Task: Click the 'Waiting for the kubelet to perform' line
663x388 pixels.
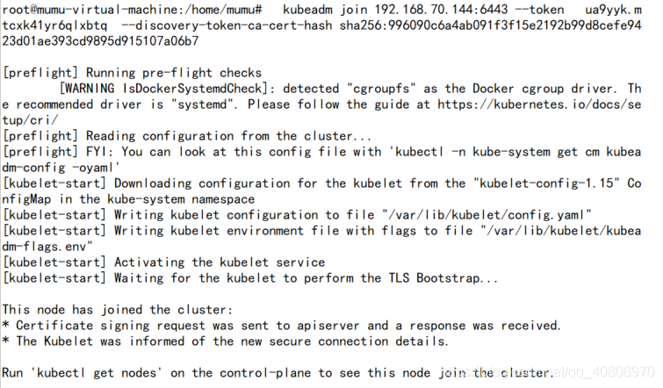Action: (250, 278)
